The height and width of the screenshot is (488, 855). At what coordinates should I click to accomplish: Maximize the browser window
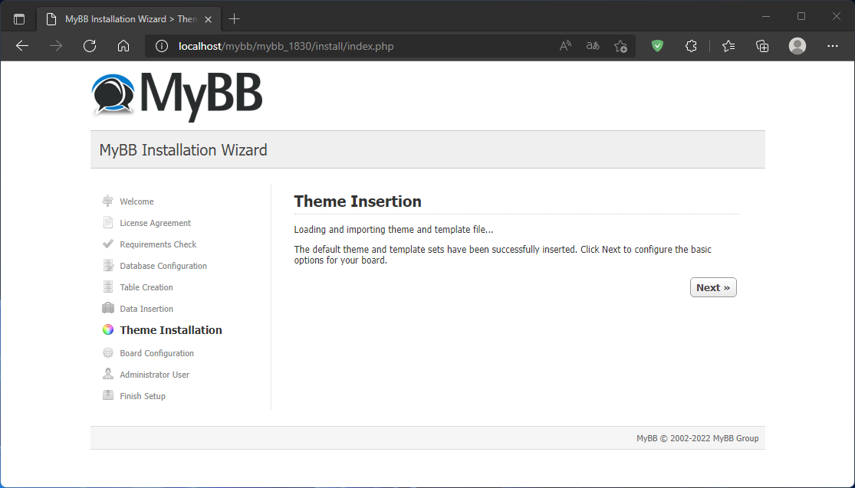[x=801, y=16]
